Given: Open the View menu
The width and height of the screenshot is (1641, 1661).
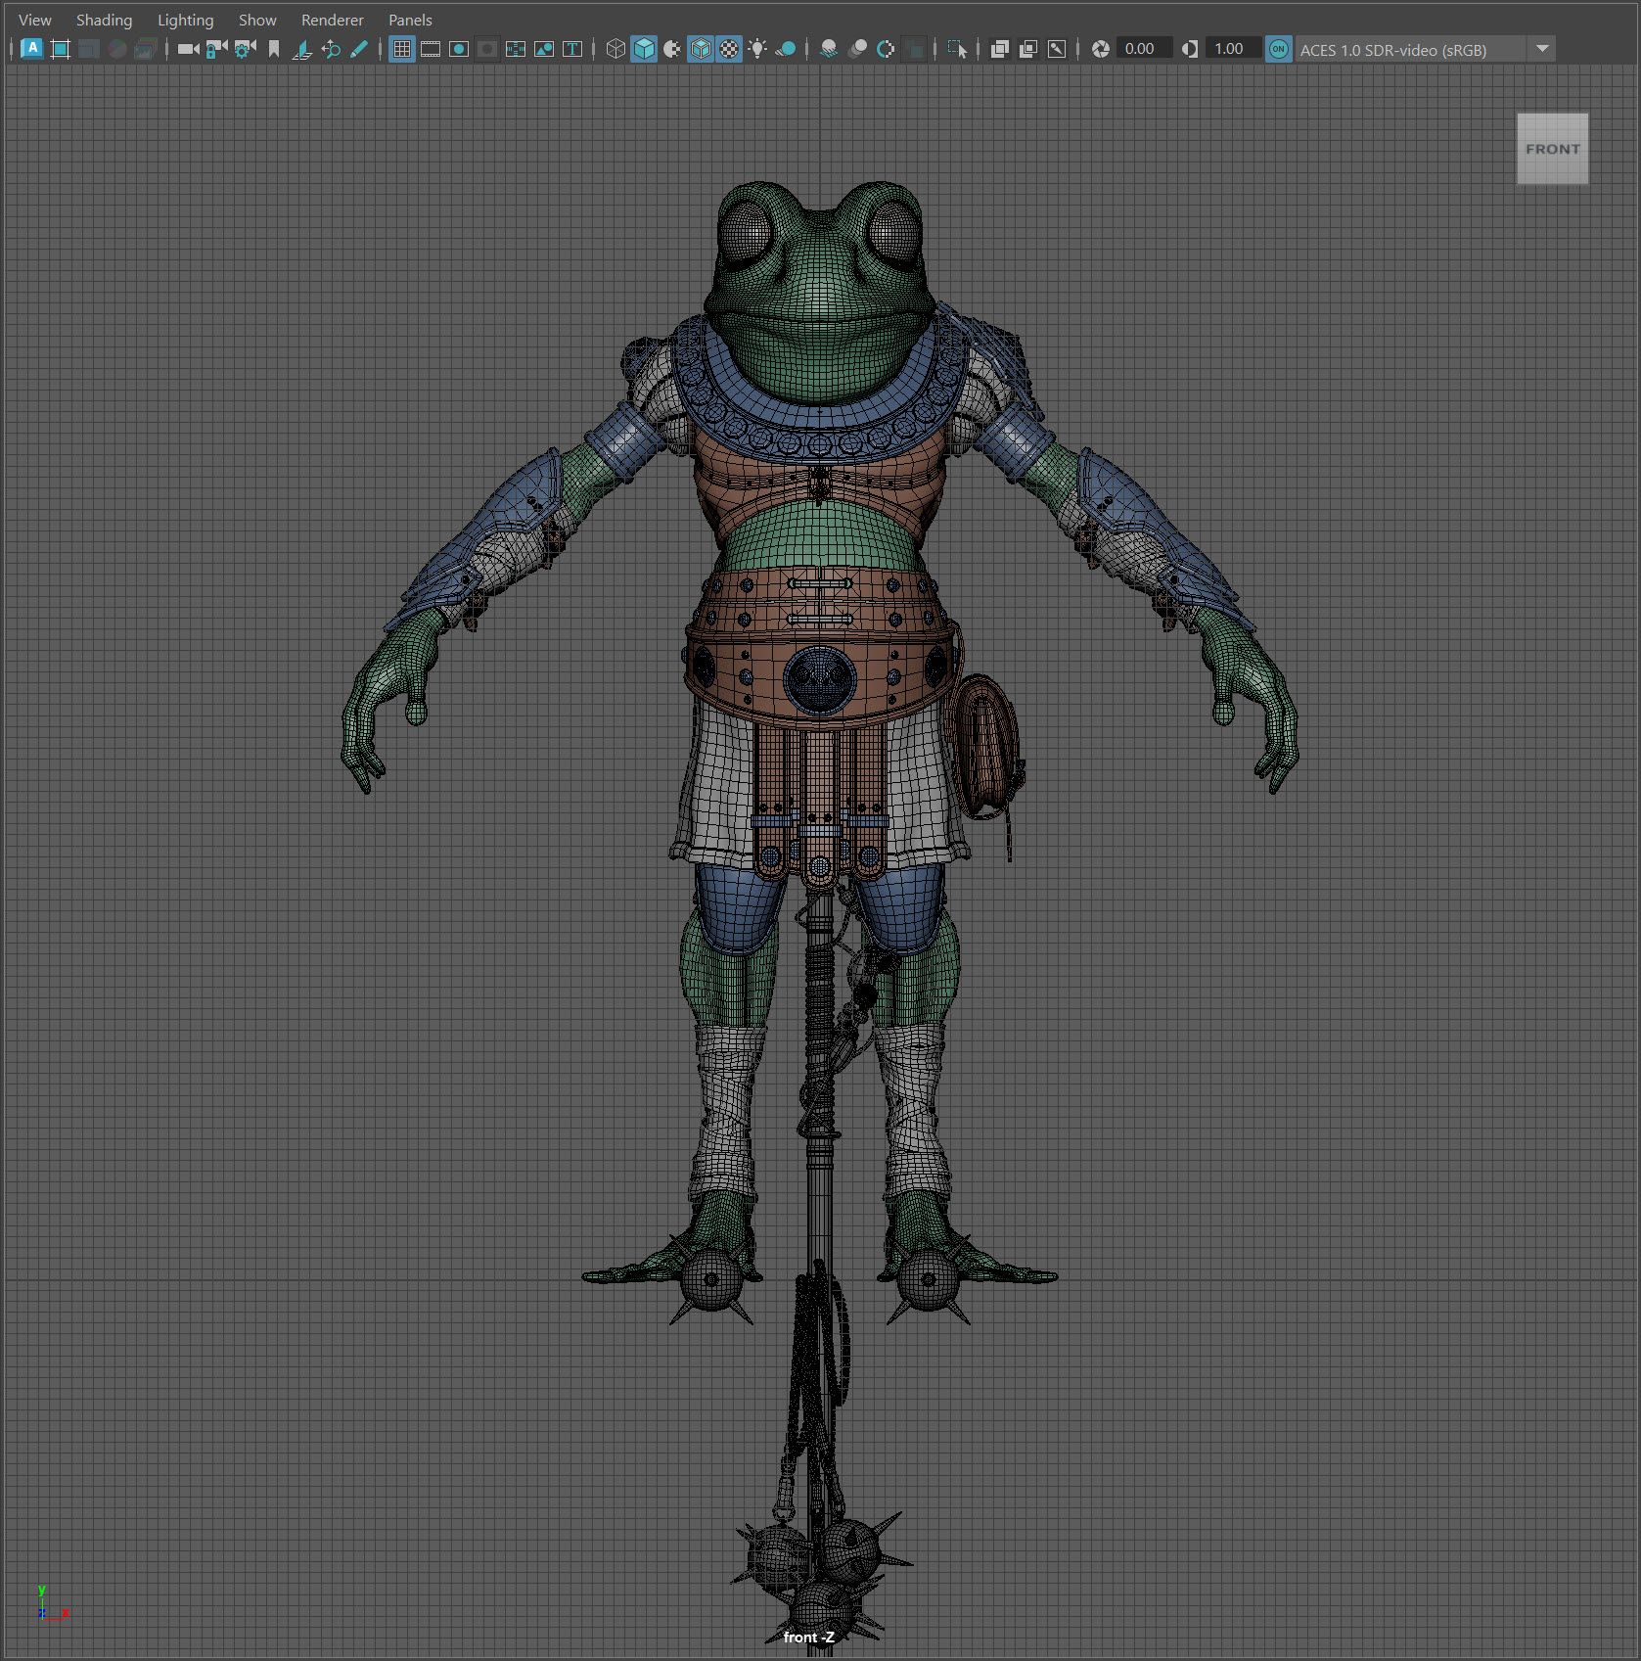Looking at the screenshot, I should [x=35, y=20].
